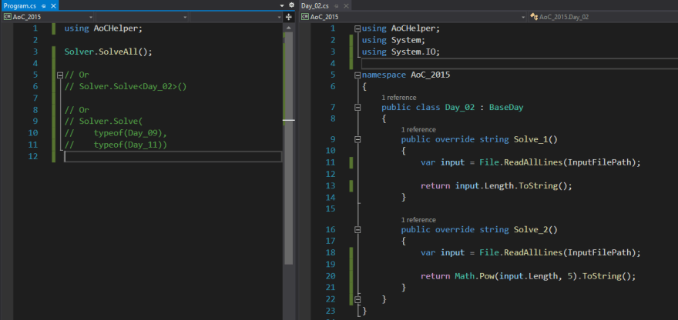678x320 pixels.
Task: Click comment '// Solver.Solve(' on line 9
Action: [103, 122]
